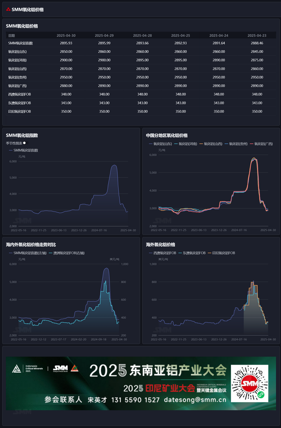Image resolution: width=281 pixels, height=428 pixels.
Task: Toggle 东澳氧化铝FOB legend entry
Action: tap(192, 253)
